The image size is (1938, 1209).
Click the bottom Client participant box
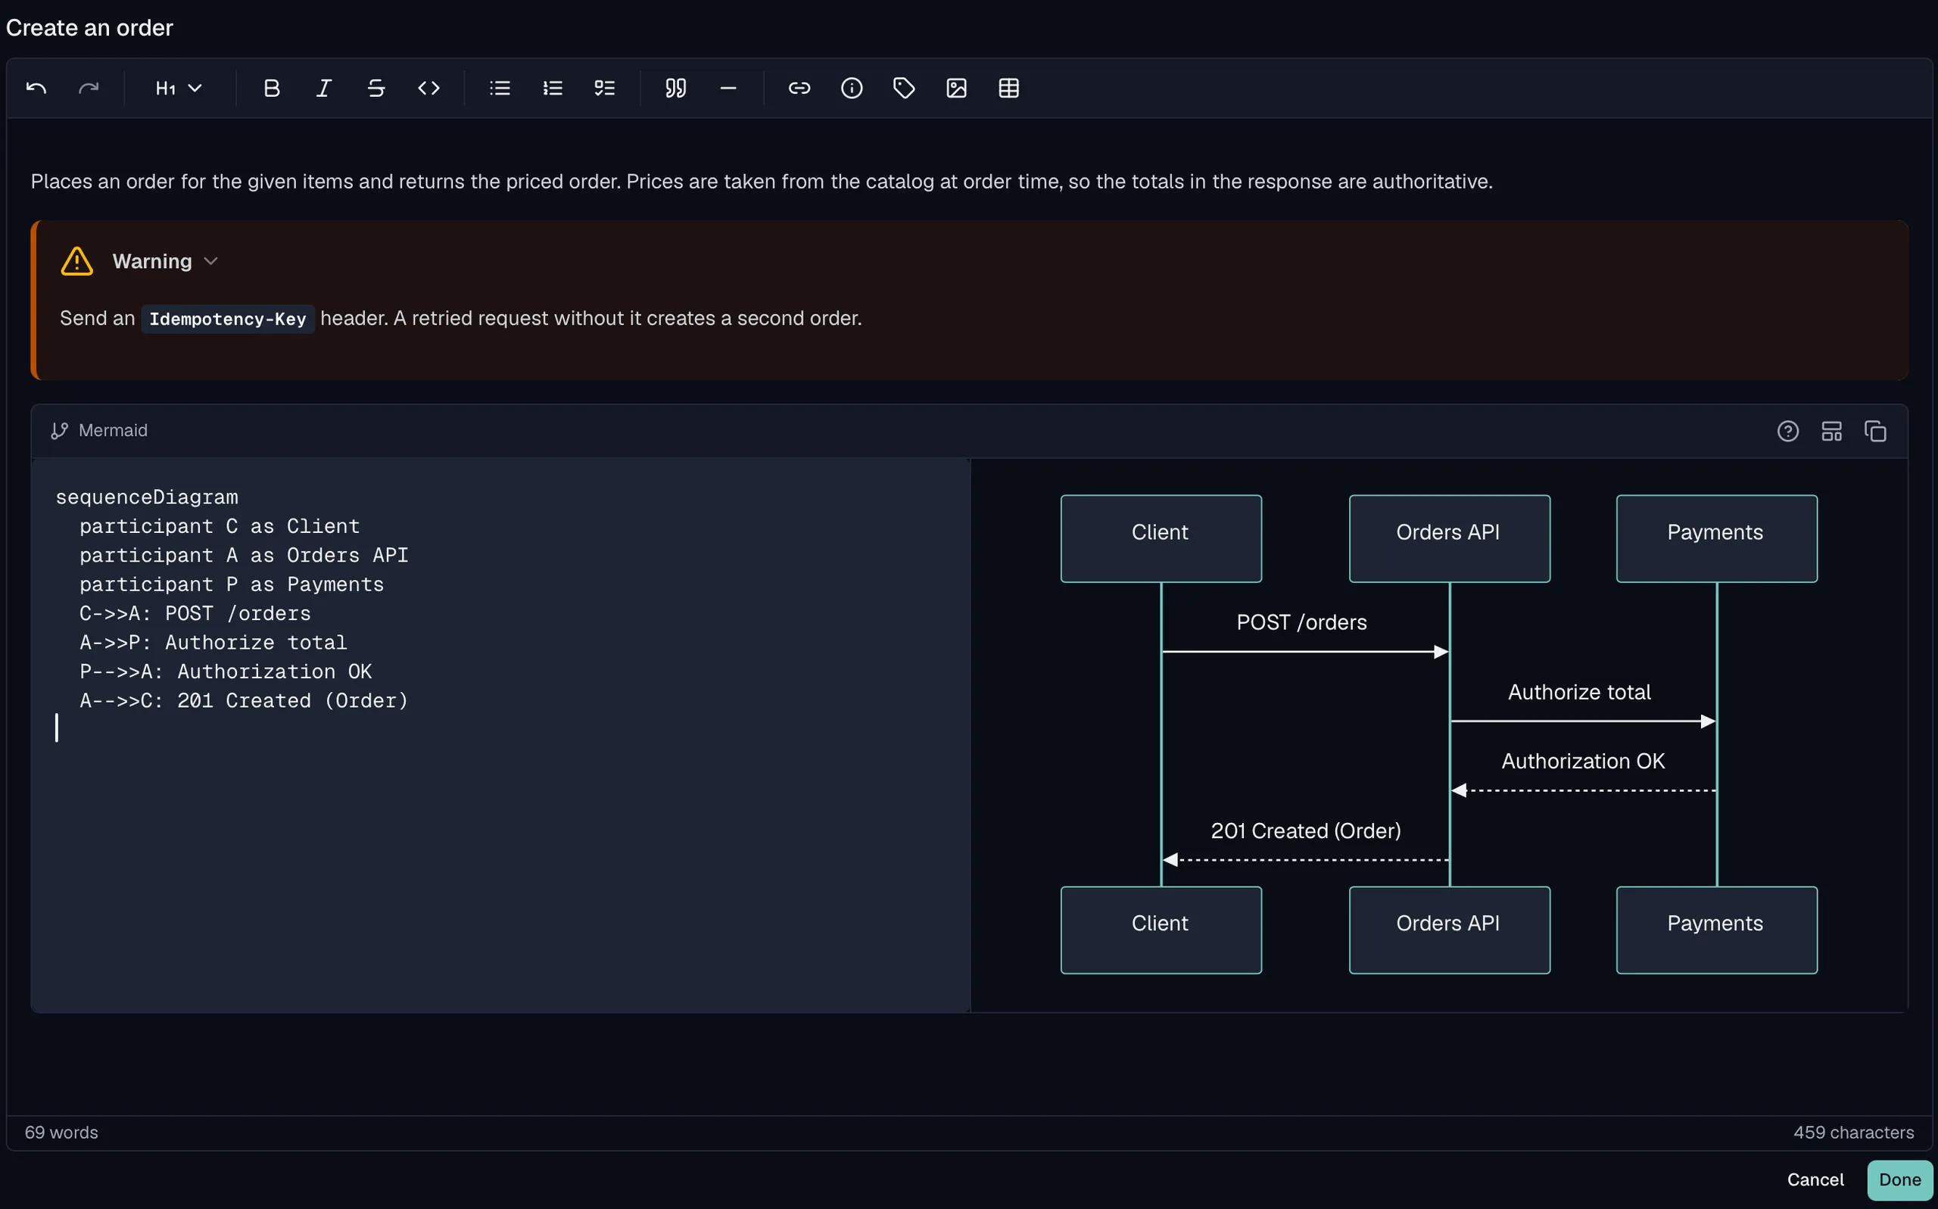click(x=1161, y=930)
